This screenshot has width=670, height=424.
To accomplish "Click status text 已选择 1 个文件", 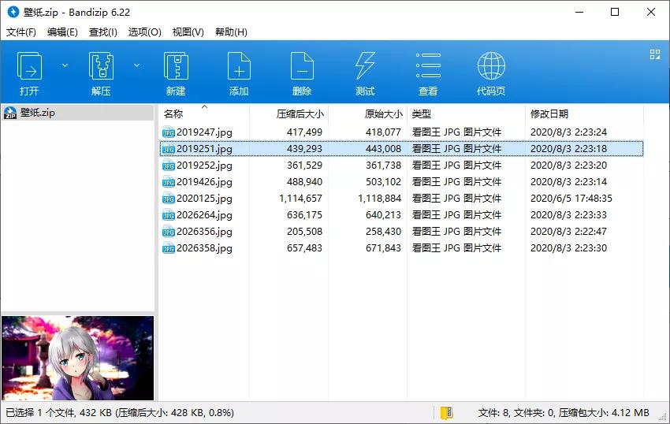I will click(40, 413).
